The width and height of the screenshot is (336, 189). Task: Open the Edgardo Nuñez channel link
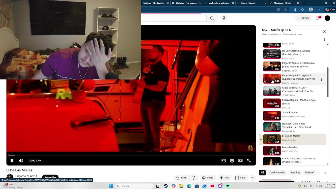click(25, 176)
